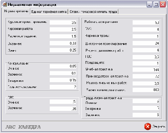Click the Производственная практика field 72
The height and width of the screenshot is (133, 168).
click(146, 76)
